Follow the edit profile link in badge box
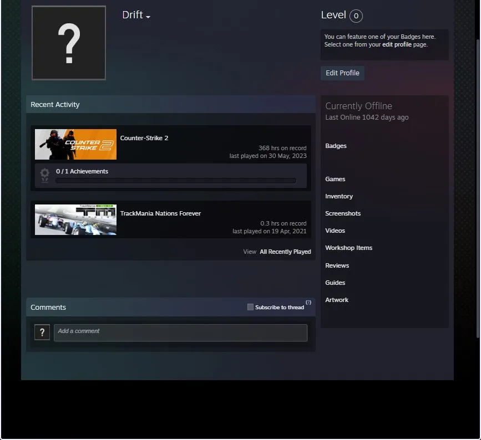 point(397,44)
